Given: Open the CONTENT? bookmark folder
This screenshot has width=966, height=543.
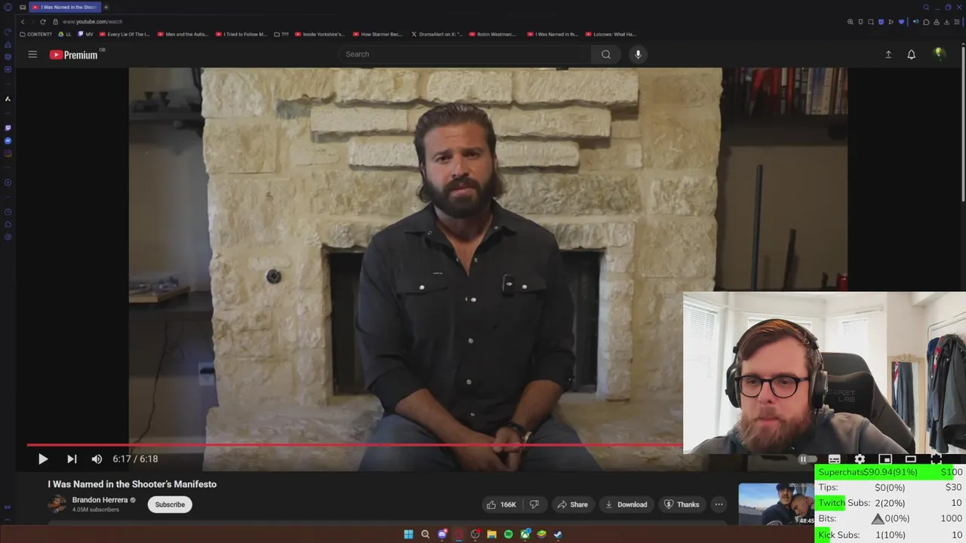Looking at the screenshot, I should click(x=35, y=34).
